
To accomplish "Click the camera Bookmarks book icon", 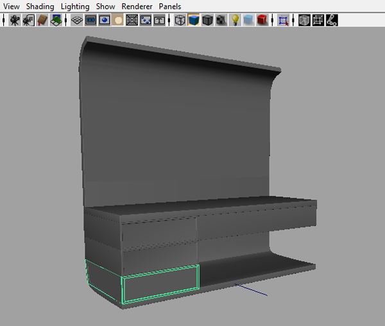I will tap(42, 20).
